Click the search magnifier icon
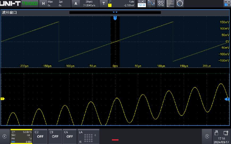The width and height of the screenshot is (231, 144). pyautogui.click(x=180, y=3)
